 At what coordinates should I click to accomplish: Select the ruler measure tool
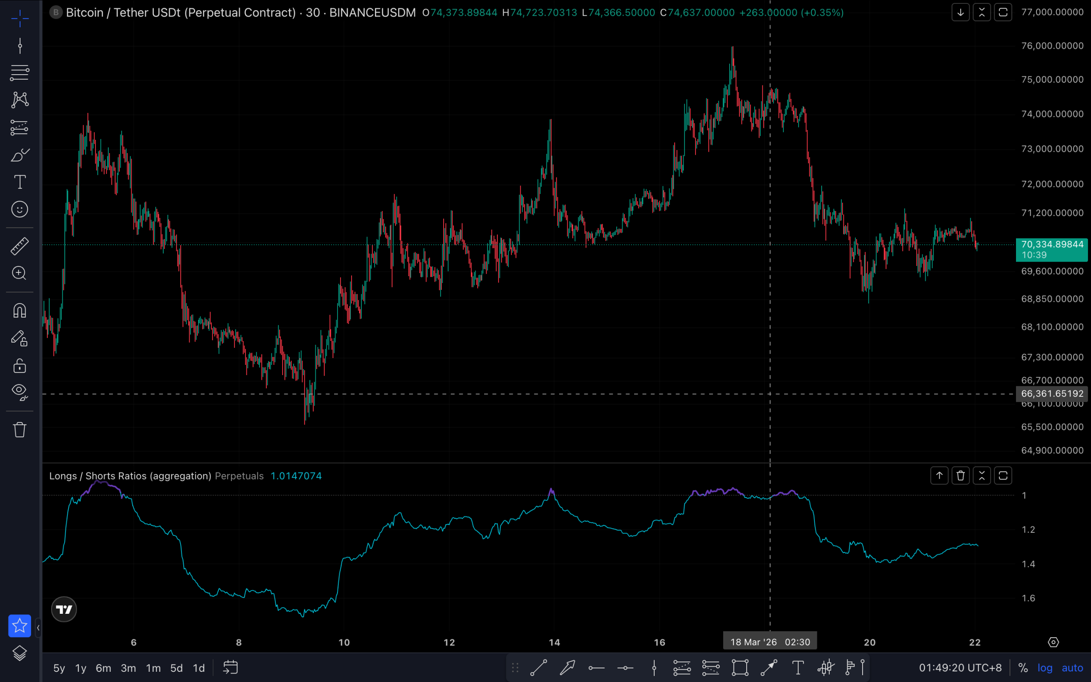pyautogui.click(x=20, y=246)
